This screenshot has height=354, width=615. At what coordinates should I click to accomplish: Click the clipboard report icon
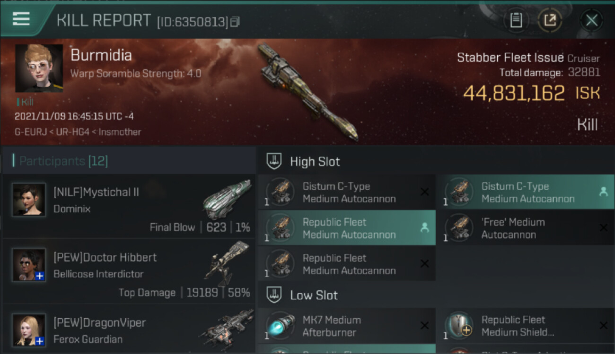(516, 20)
